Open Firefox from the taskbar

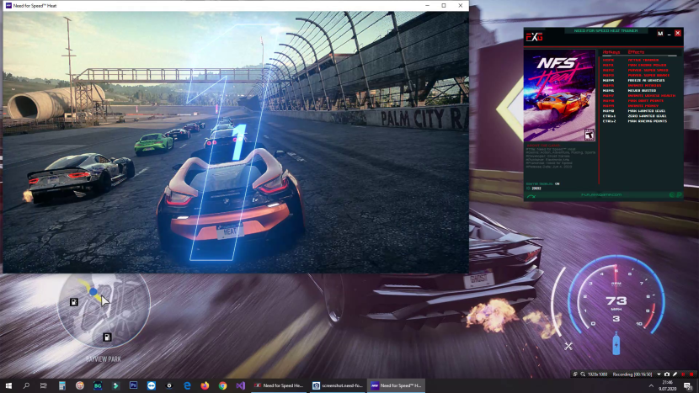coord(205,385)
